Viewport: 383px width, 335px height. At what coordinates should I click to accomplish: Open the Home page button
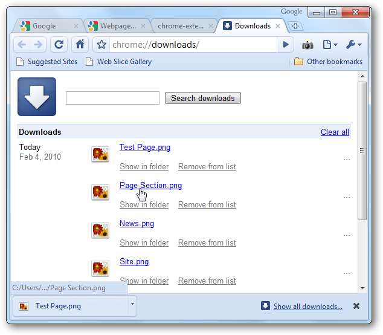[80, 45]
